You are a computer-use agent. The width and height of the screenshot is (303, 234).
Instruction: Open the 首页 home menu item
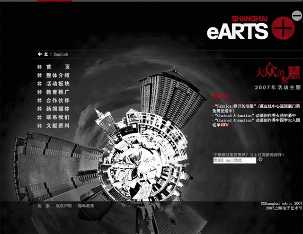pos(58,67)
